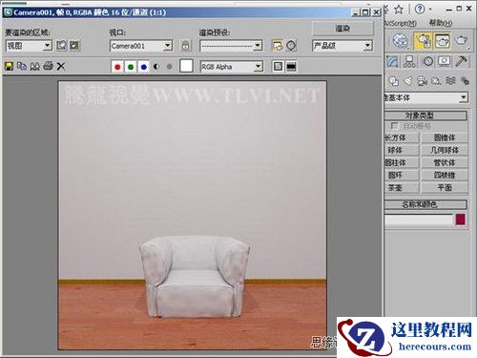Click the 渲染 render button

click(342, 29)
